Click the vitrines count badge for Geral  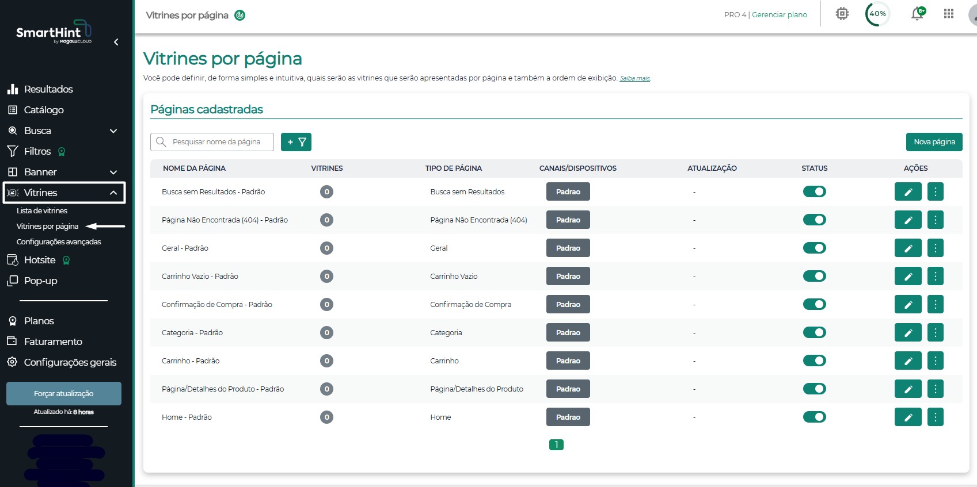pos(326,248)
